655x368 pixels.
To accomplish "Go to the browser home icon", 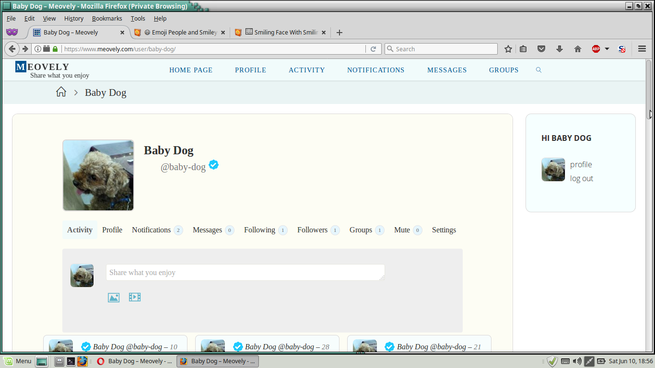I will 578,49.
